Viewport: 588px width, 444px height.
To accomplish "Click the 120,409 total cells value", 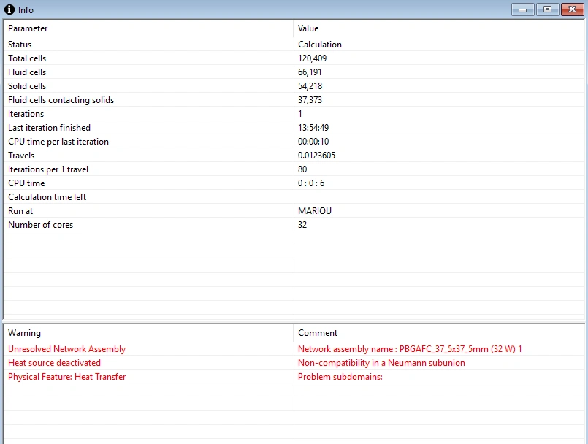I will click(x=312, y=58).
